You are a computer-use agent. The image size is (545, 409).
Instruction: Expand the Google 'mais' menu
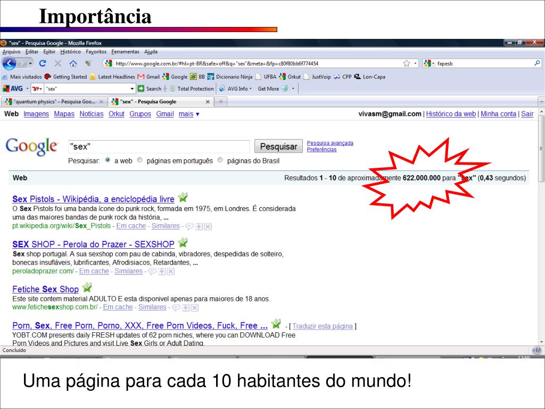coord(189,114)
